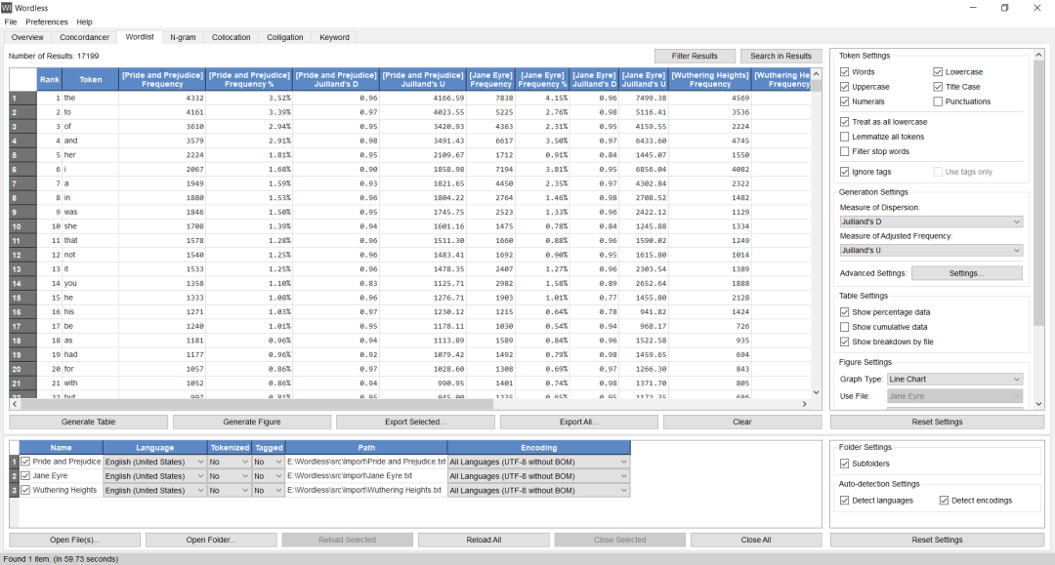Switch to the Concordancer tab
The height and width of the screenshot is (565, 1055).
tap(84, 38)
